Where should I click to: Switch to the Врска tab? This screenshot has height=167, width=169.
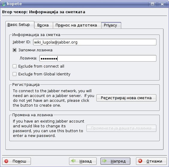44,25
